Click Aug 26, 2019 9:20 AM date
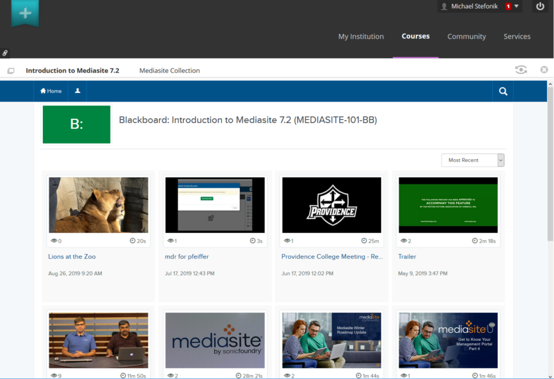 point(75,274)
